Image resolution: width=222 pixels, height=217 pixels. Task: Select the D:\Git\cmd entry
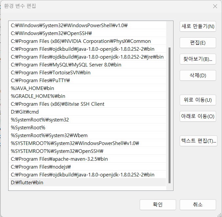pyautogui.click(x=88, y=112)
